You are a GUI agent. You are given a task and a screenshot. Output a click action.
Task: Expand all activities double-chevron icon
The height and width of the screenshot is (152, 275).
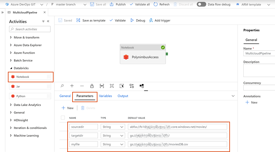tap(43, 21)
